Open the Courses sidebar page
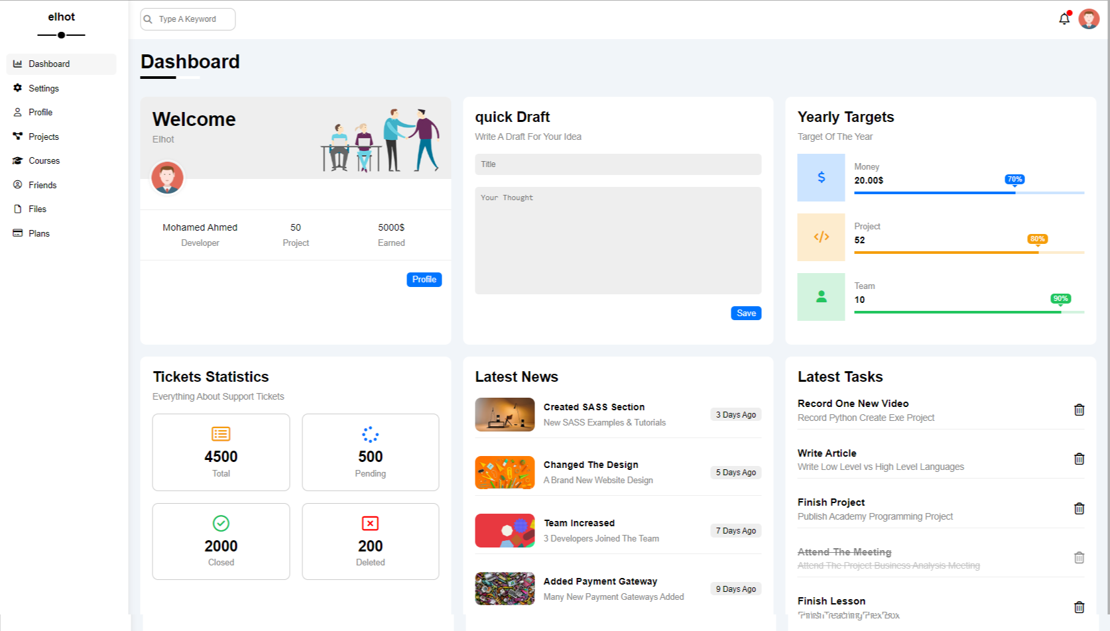Image resolution: width=1110 pixels, height=631 pixels. pyautogui.click(x=44, y=161)
